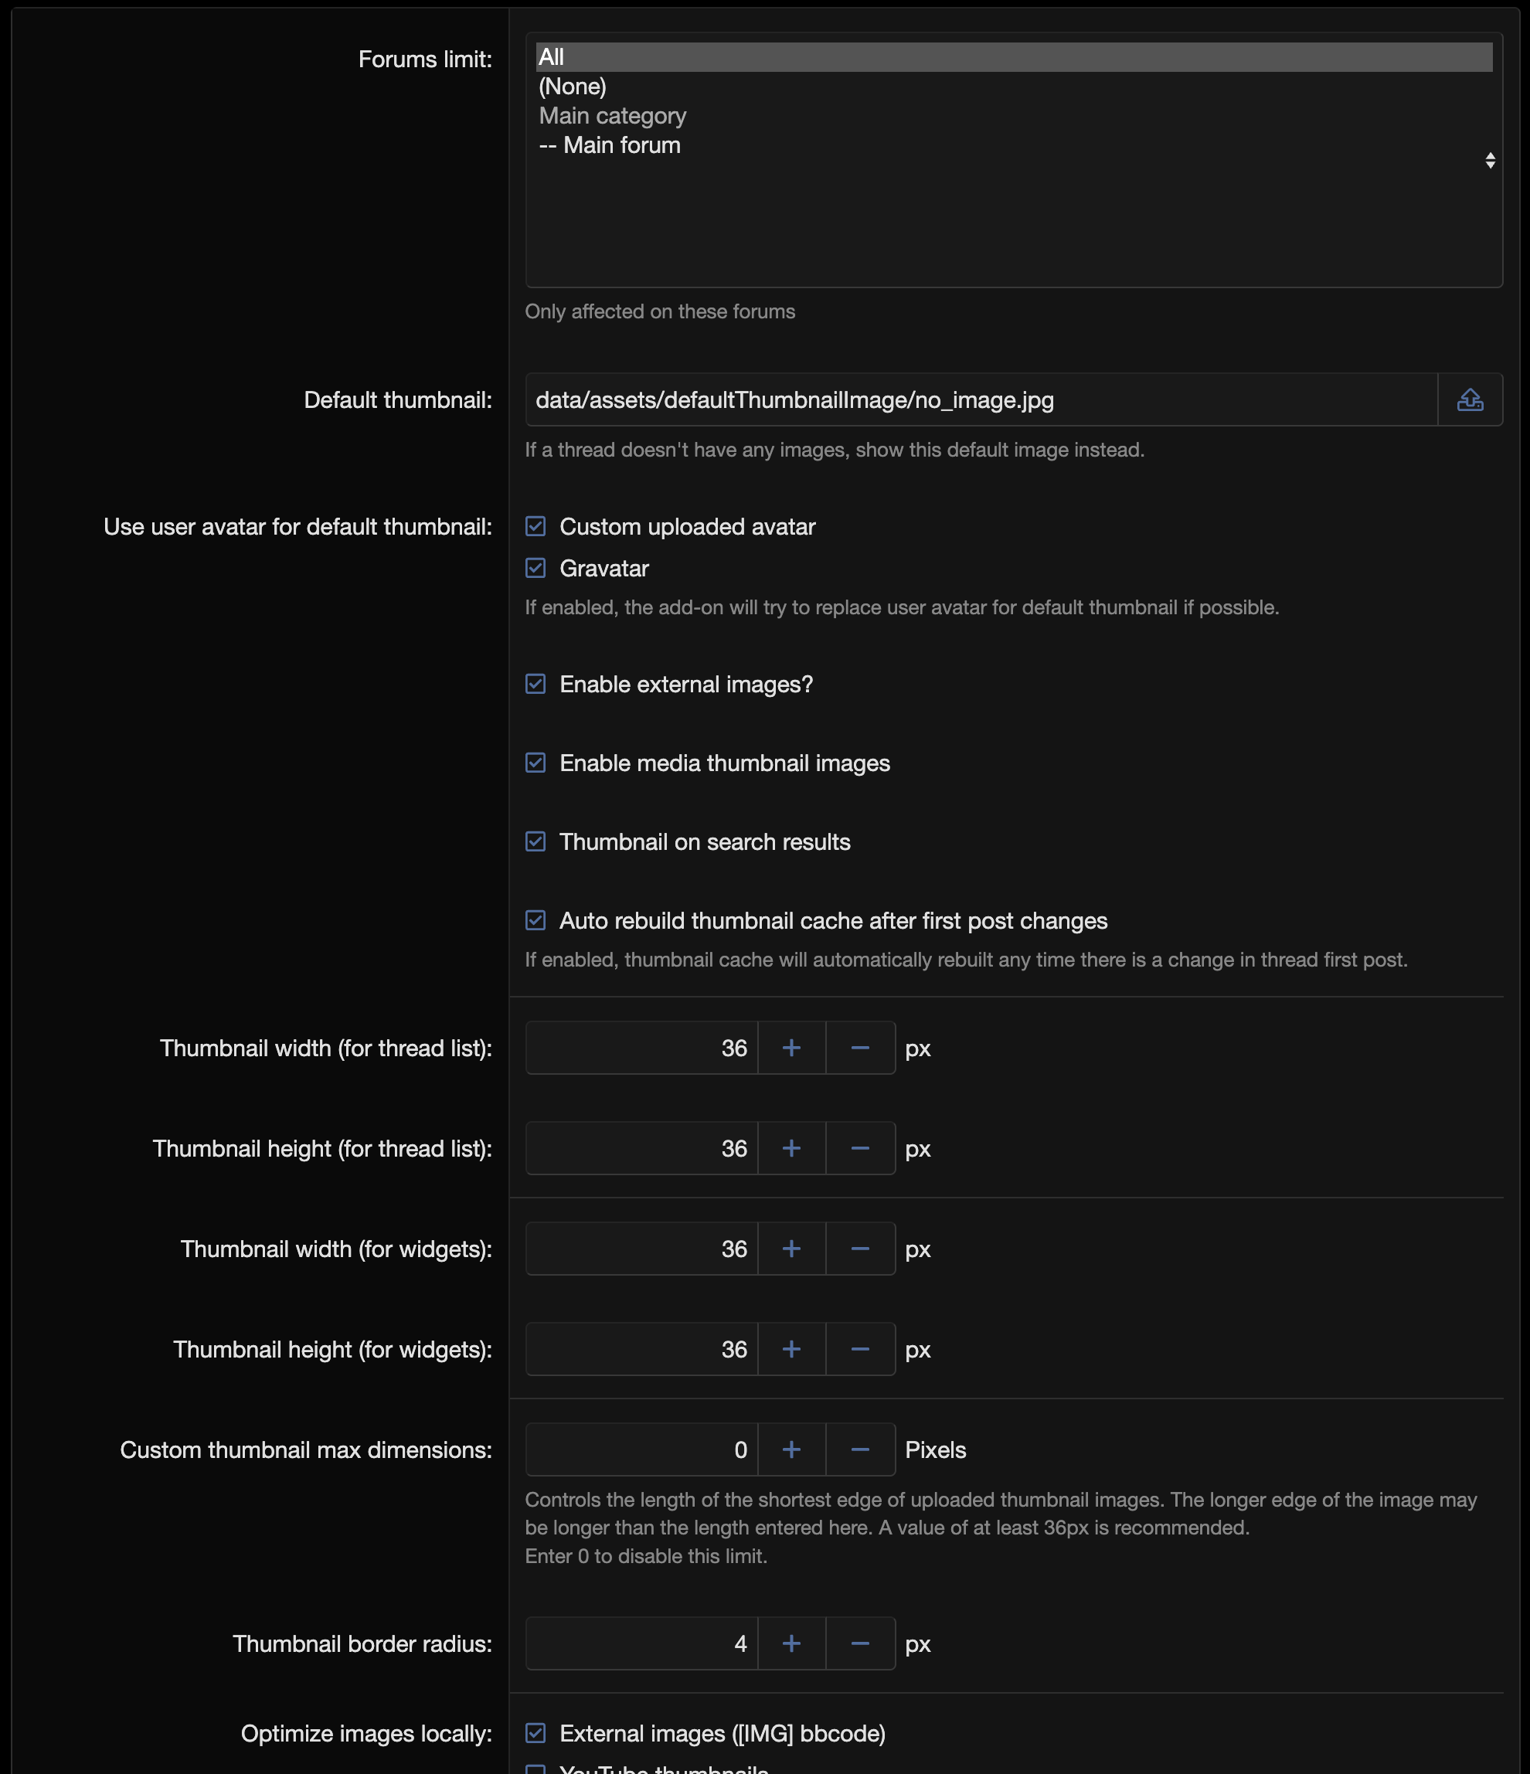Disable the Gravatar checkbox
This screenshot has width=1530, height=1774.
pos(535,568)
